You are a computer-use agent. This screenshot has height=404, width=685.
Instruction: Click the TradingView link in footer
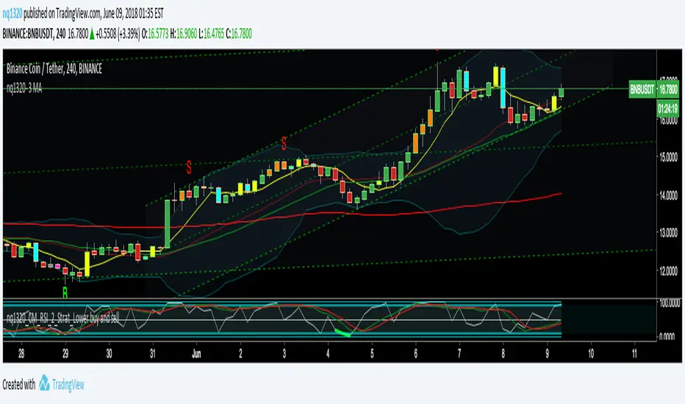(x=68, y=385)
